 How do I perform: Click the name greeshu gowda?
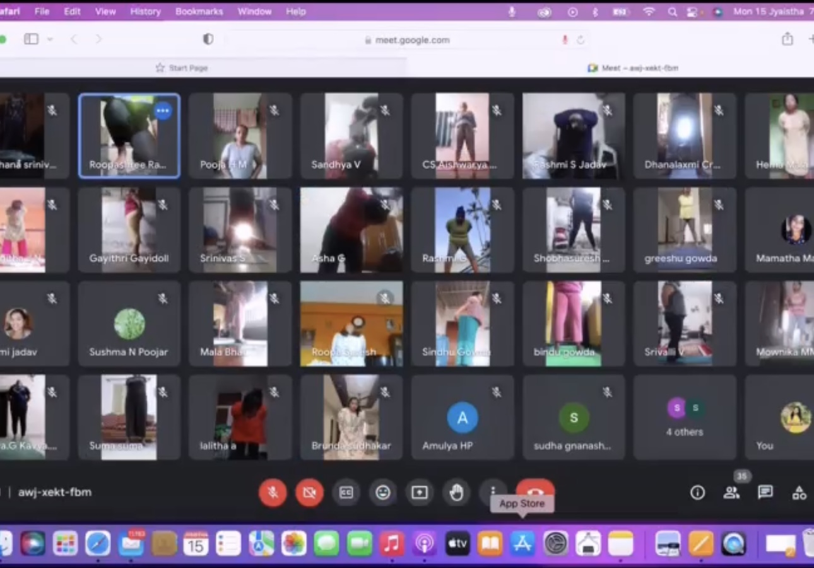pyautogui.click(x=681, y=258)
